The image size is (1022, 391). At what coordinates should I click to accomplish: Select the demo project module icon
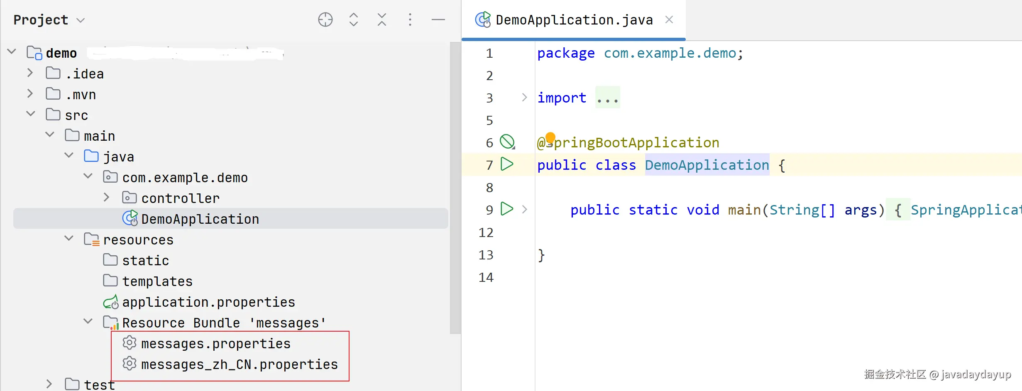pyautogui.click(x=34, y=53)
